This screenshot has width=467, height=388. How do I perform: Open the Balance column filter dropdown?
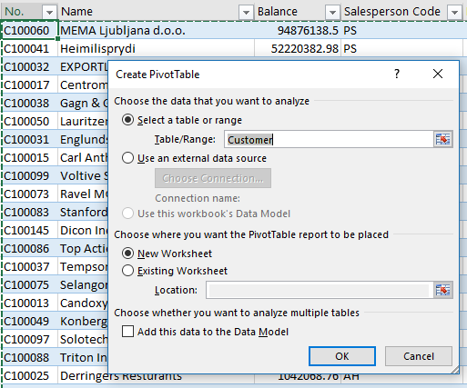pos(332,12)
